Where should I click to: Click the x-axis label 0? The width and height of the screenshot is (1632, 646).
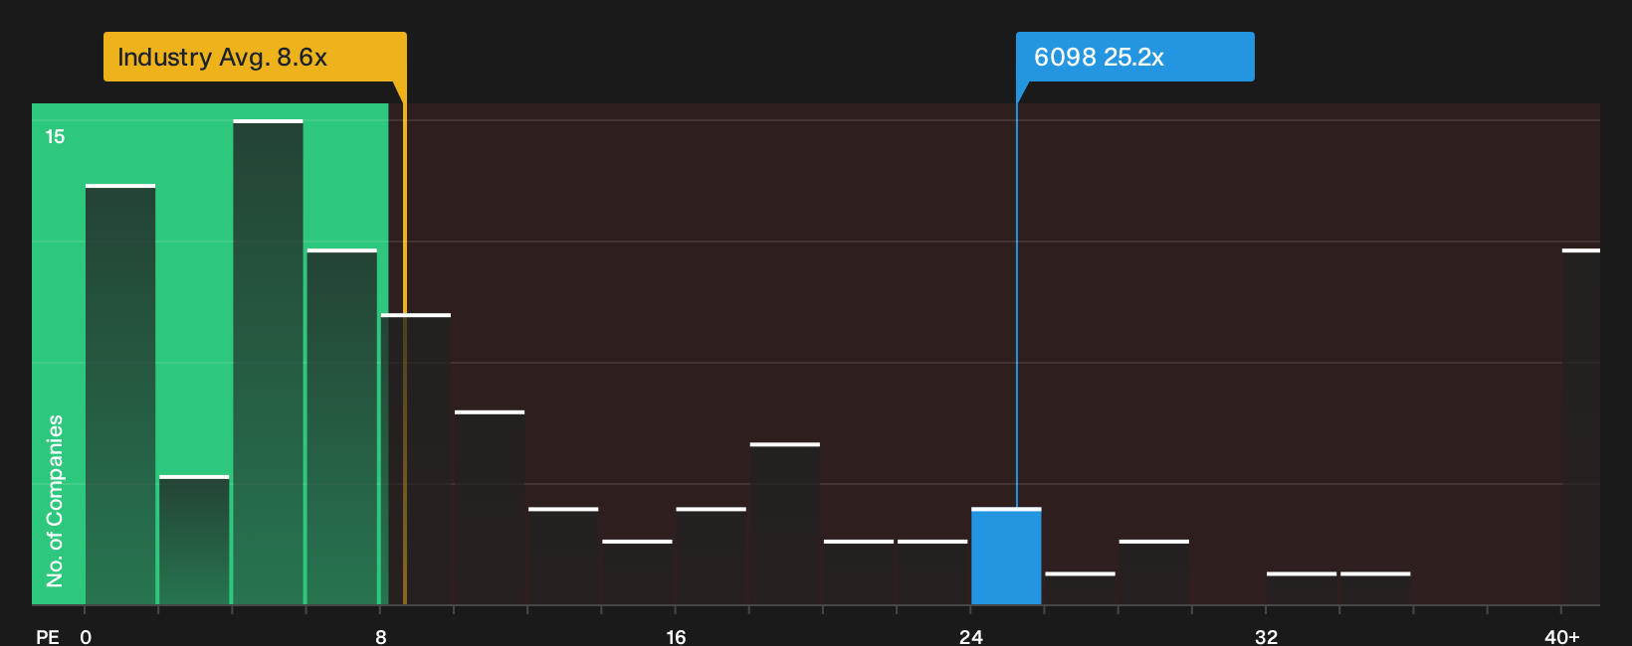tap(86, 636)
